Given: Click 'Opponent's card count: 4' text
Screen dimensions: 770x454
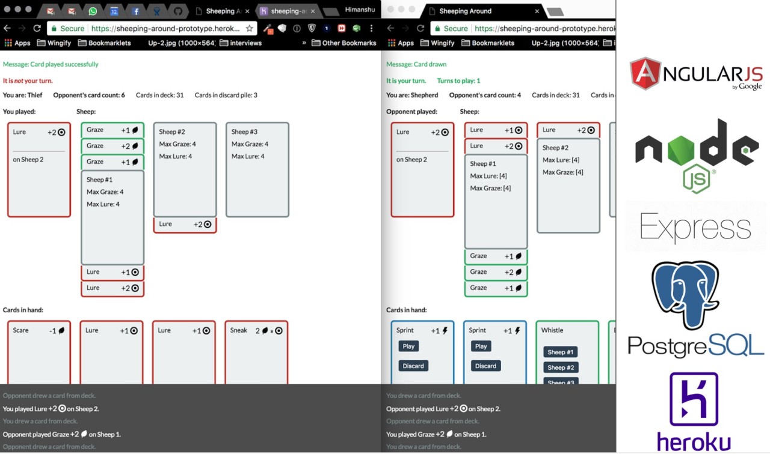Looking at the screenshot, I should 485,95.
